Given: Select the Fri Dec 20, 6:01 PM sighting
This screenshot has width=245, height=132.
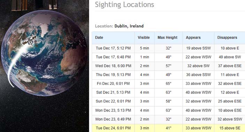Looking at the screenshot, I should [x=168, y=84].
